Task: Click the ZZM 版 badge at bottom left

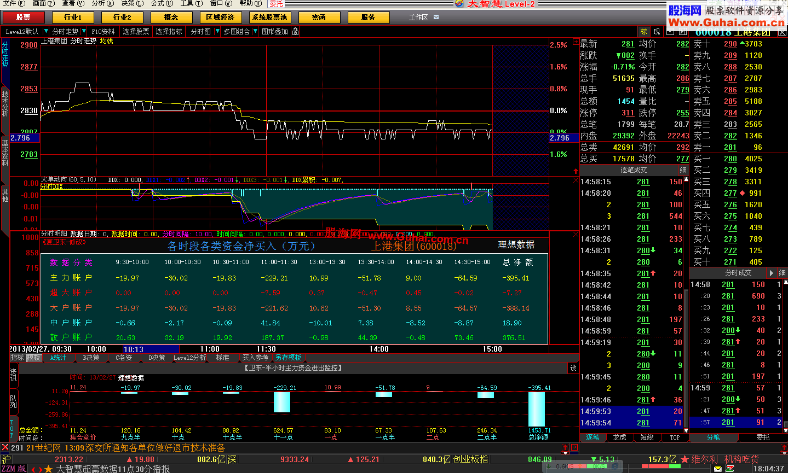Action: (x=14, y=469)
